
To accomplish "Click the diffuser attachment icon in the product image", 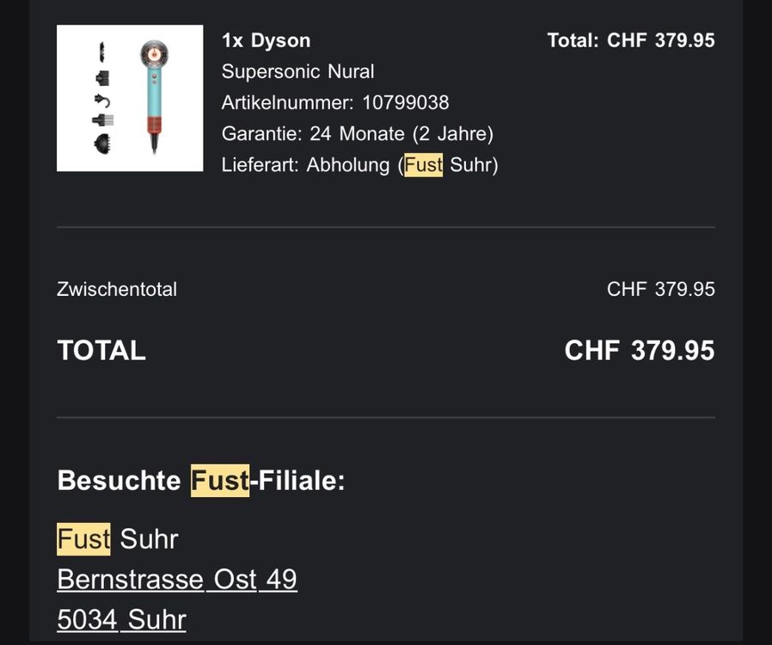I will tap(103, 143).
